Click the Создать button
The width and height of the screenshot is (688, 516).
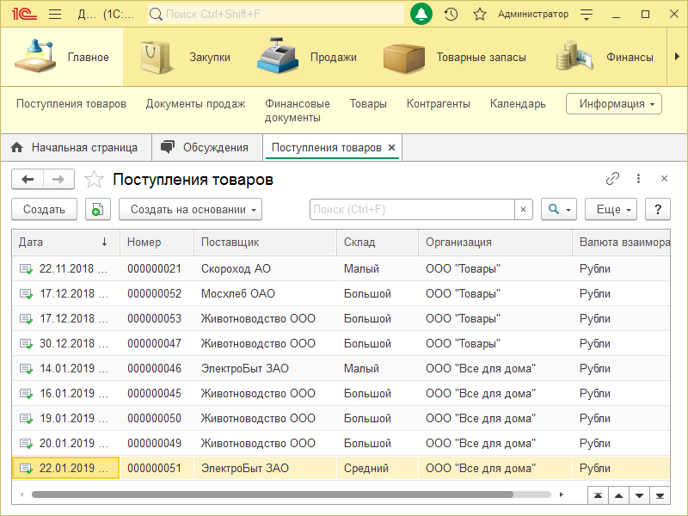pos(45,209)
